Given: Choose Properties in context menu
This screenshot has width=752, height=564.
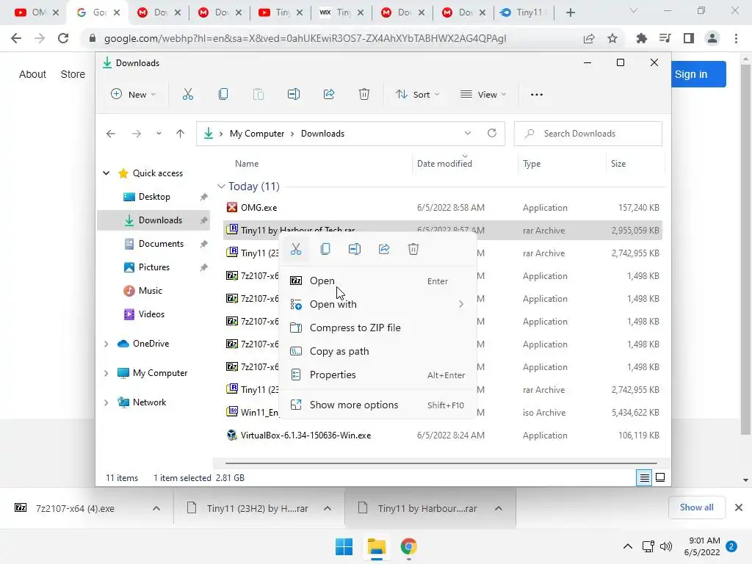Looking at the screenshot, I should click(378, 375).
